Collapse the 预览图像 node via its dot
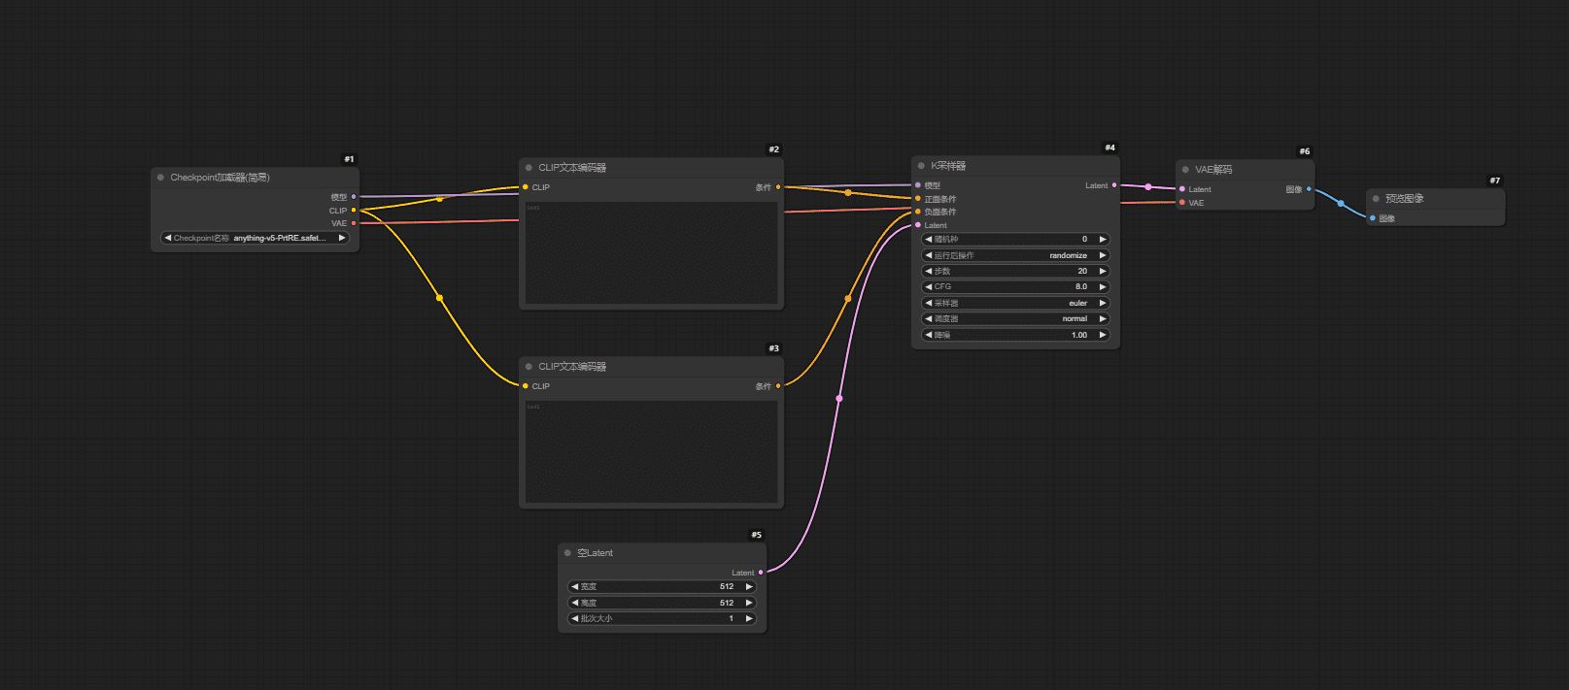The height and width of the screenshot is (690, 1569). coord(1376,199)
